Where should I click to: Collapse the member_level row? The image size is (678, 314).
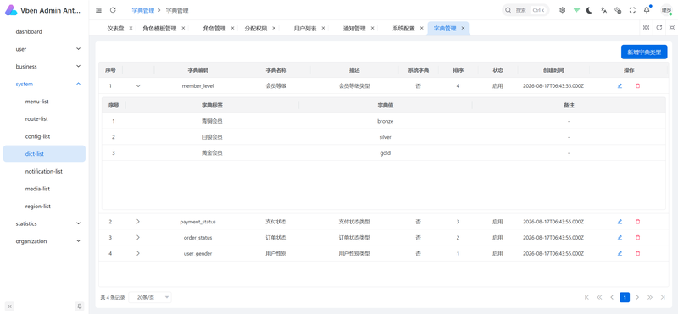click(x=138, y=86)
